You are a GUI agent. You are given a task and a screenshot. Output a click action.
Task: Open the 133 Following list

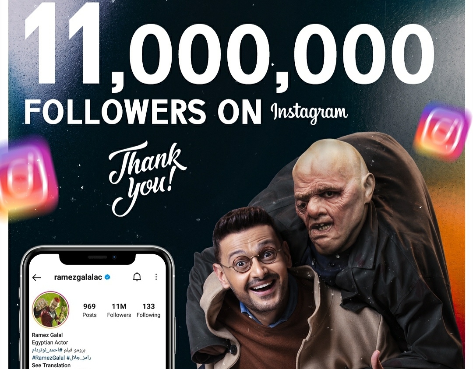(x=148, y=310)
